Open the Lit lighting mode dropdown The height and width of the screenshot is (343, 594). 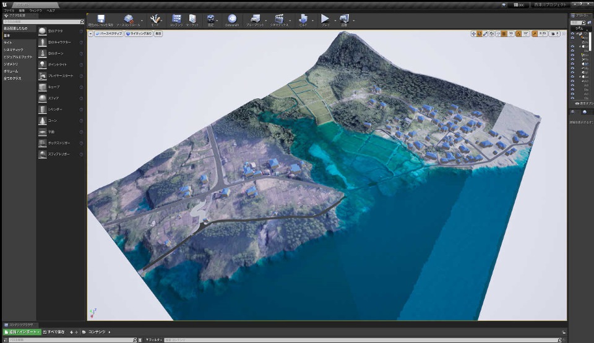point(139,33)
